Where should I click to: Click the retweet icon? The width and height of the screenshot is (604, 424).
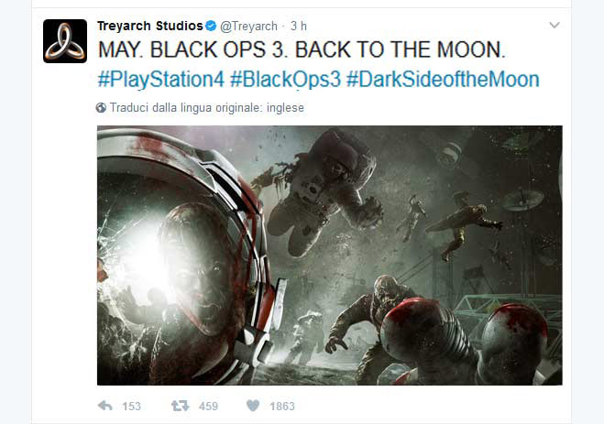181,406
